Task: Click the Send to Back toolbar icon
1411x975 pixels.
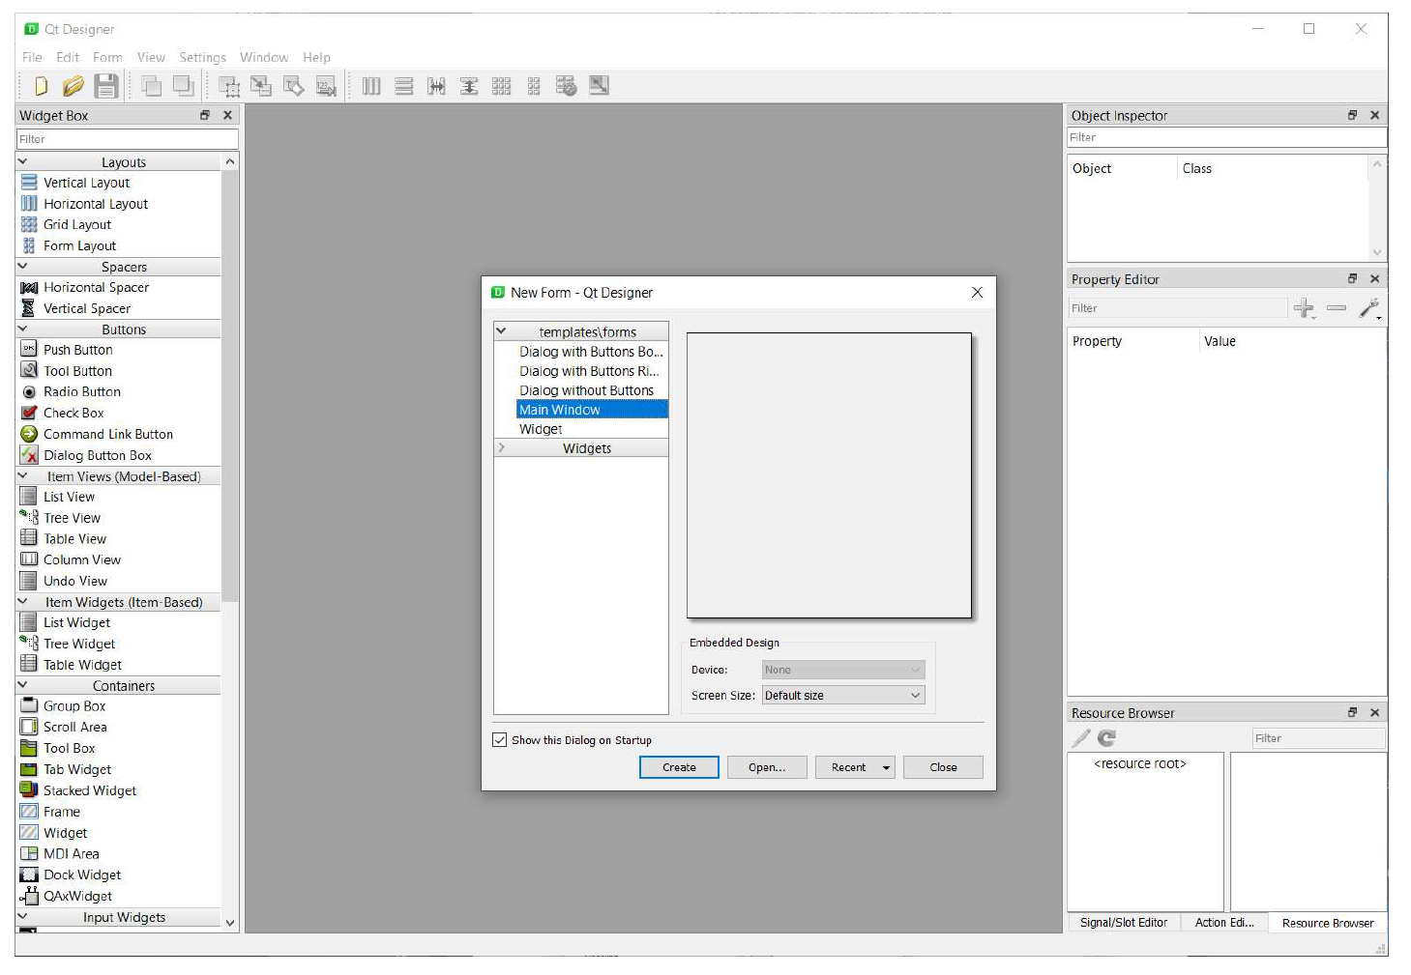Action: point(152,86)
